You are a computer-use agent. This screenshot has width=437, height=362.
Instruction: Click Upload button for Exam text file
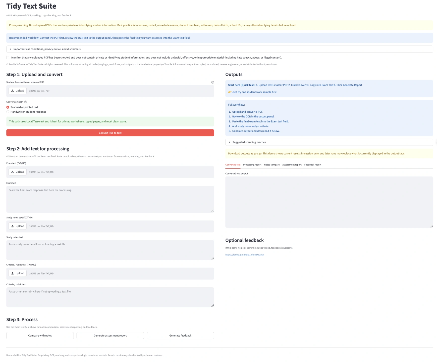pos(18,172)
